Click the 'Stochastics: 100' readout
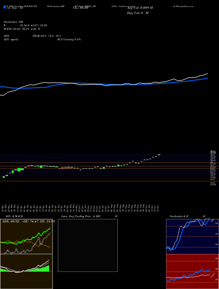219x289 pixels. click(13, 22)
